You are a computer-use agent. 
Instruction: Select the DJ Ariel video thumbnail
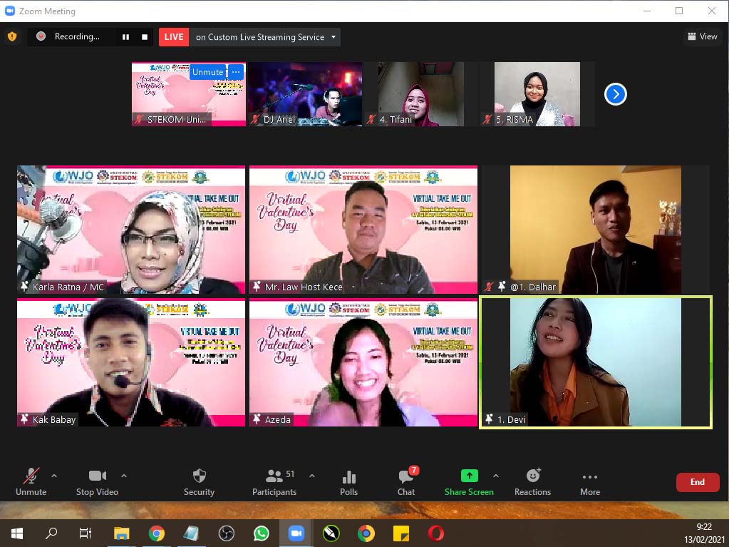click(305, 94)
